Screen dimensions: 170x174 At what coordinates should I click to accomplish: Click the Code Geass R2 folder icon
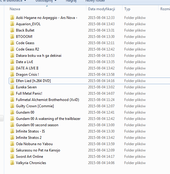point(12,49)
